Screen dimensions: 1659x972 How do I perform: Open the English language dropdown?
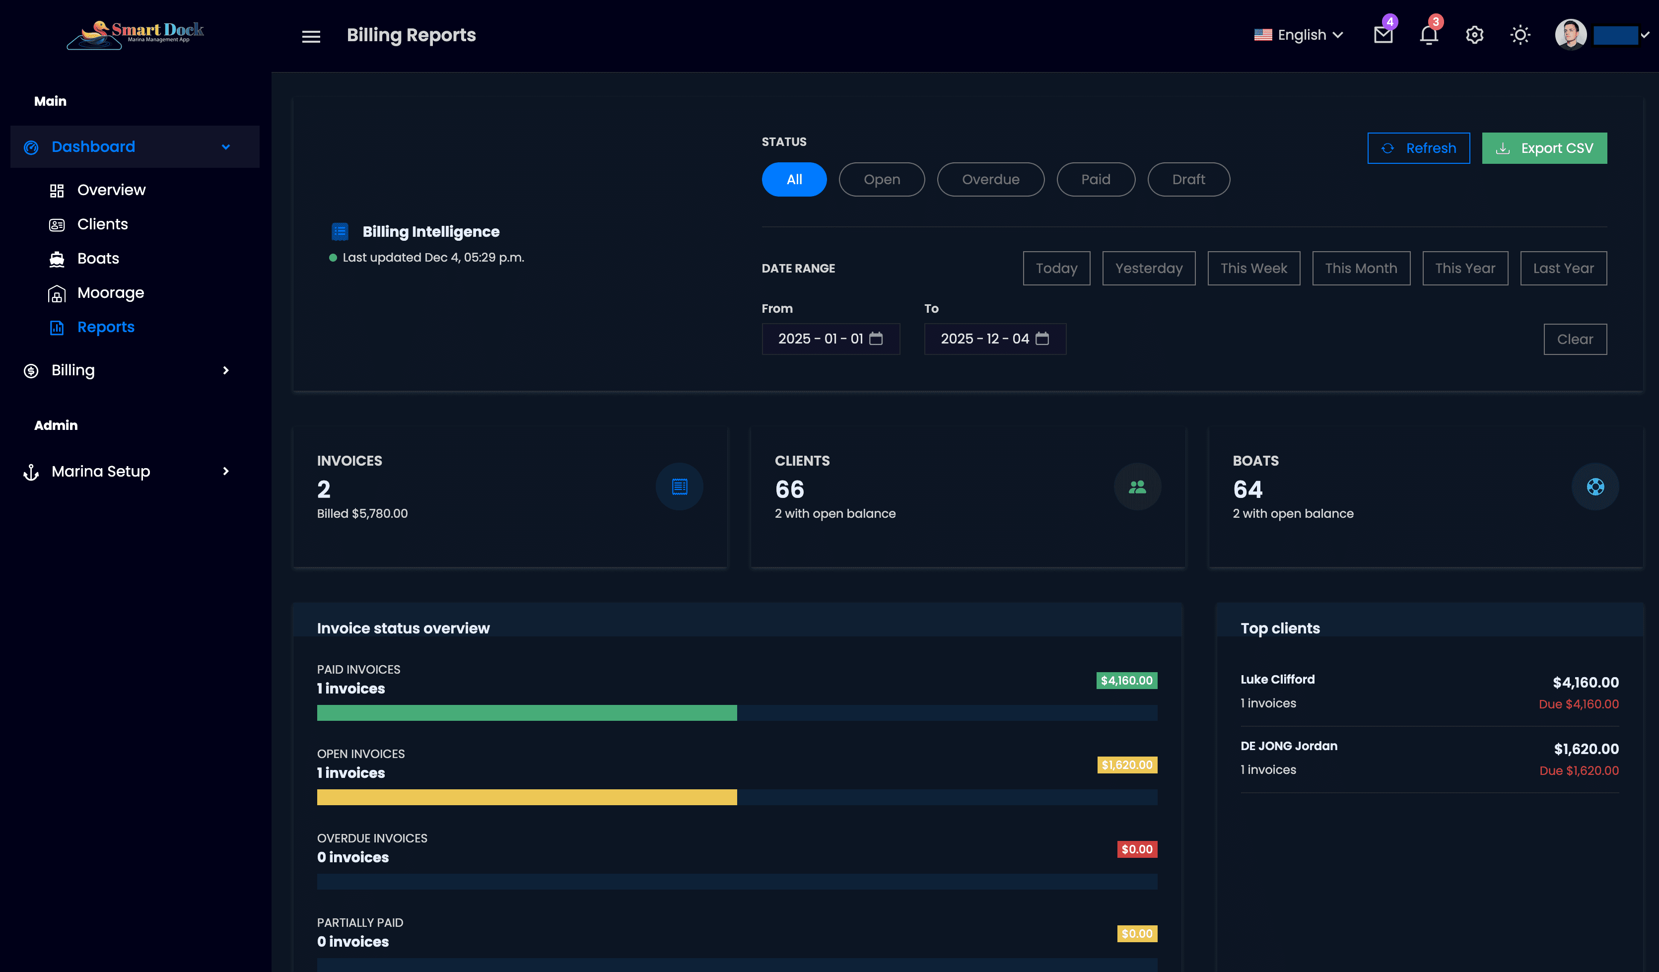(1298, 35)
